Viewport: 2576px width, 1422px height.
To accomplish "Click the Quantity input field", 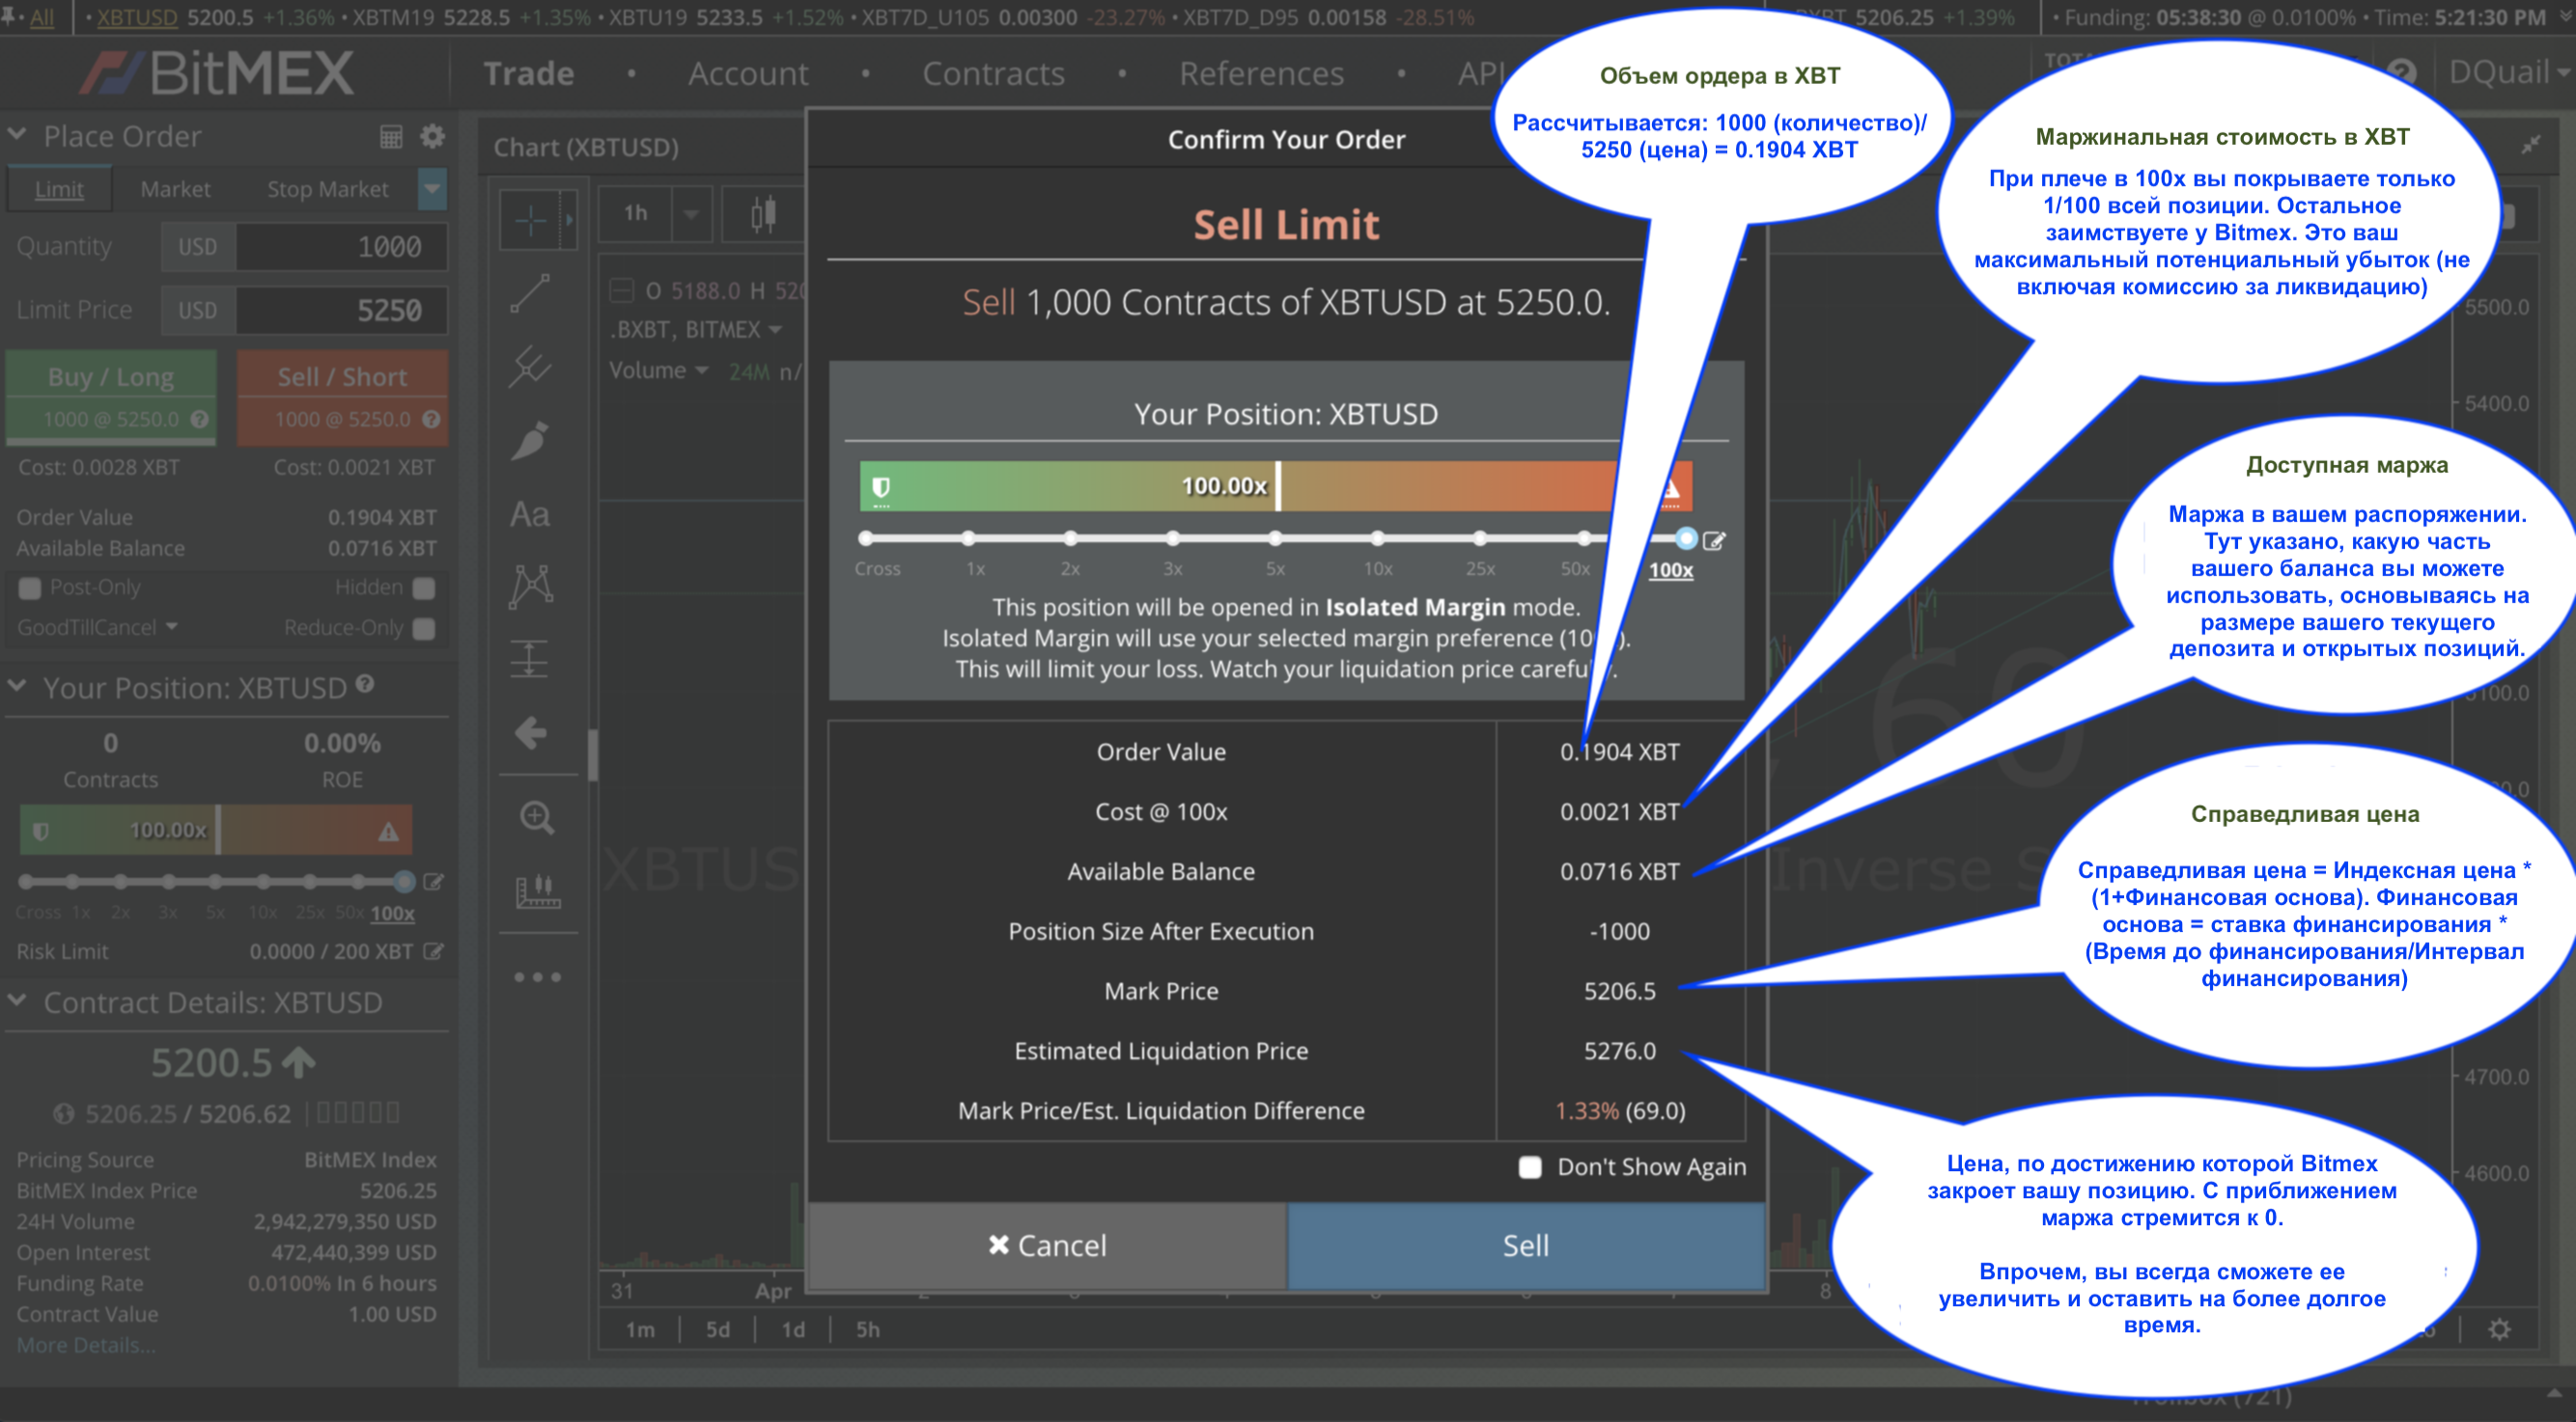I will click(x=342, y=247).
